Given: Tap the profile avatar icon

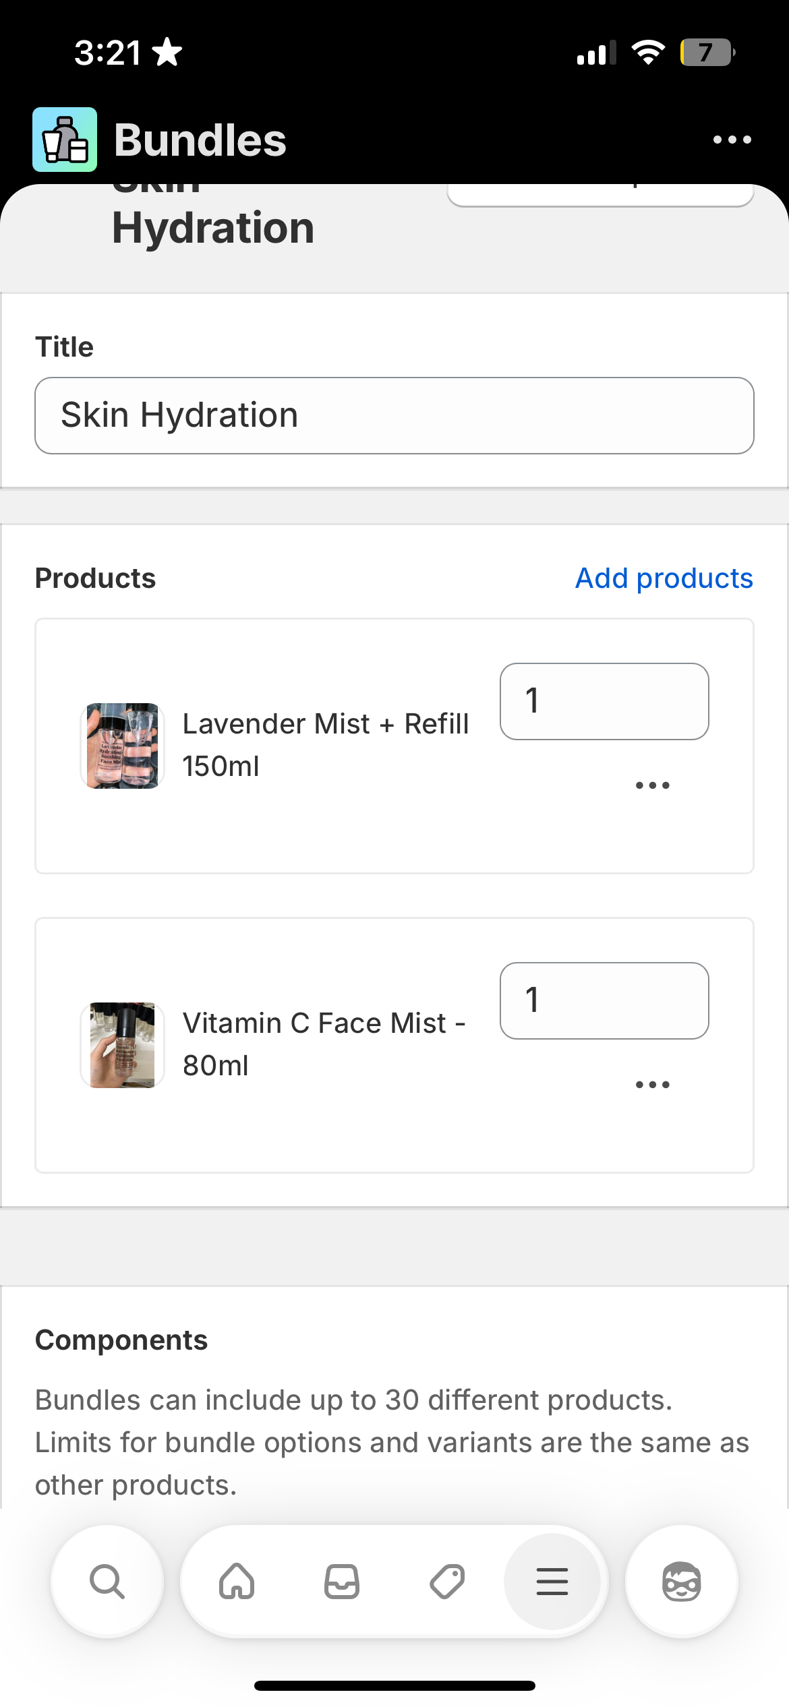Looking at the screenshot, I should tap(682, 1582).
